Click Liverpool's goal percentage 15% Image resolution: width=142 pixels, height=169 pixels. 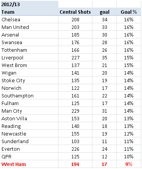pos(129,57)
